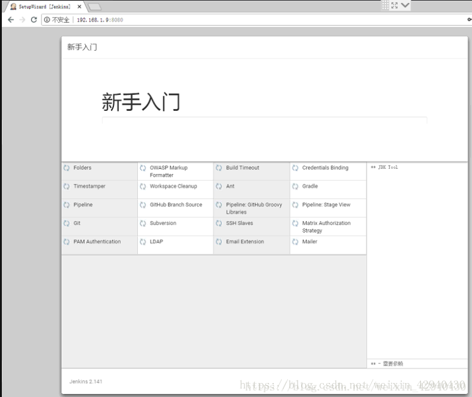The height and width of the screenshot is (397, 472).
Task: Click the spinner icon beside Folders
Action: 66,168
